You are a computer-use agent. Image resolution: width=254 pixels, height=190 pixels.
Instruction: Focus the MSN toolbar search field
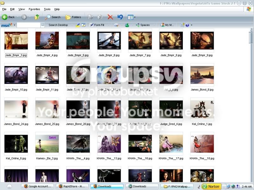tap(29, 25)
